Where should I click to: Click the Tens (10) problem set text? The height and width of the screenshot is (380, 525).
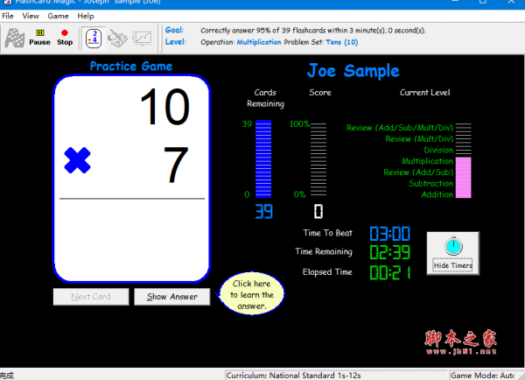point(342,42)
